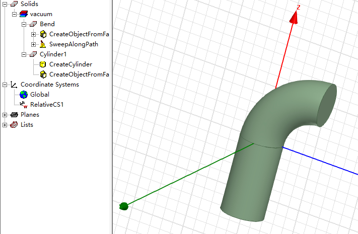Expand the SweepAlongPath node
358x234 pixels.
click(x=33, y=44)
